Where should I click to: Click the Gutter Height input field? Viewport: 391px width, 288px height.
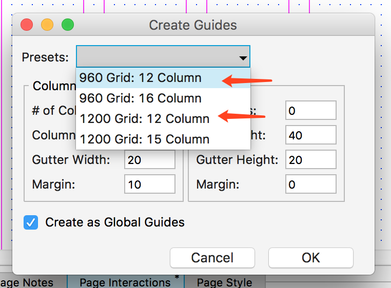[311, 160]
